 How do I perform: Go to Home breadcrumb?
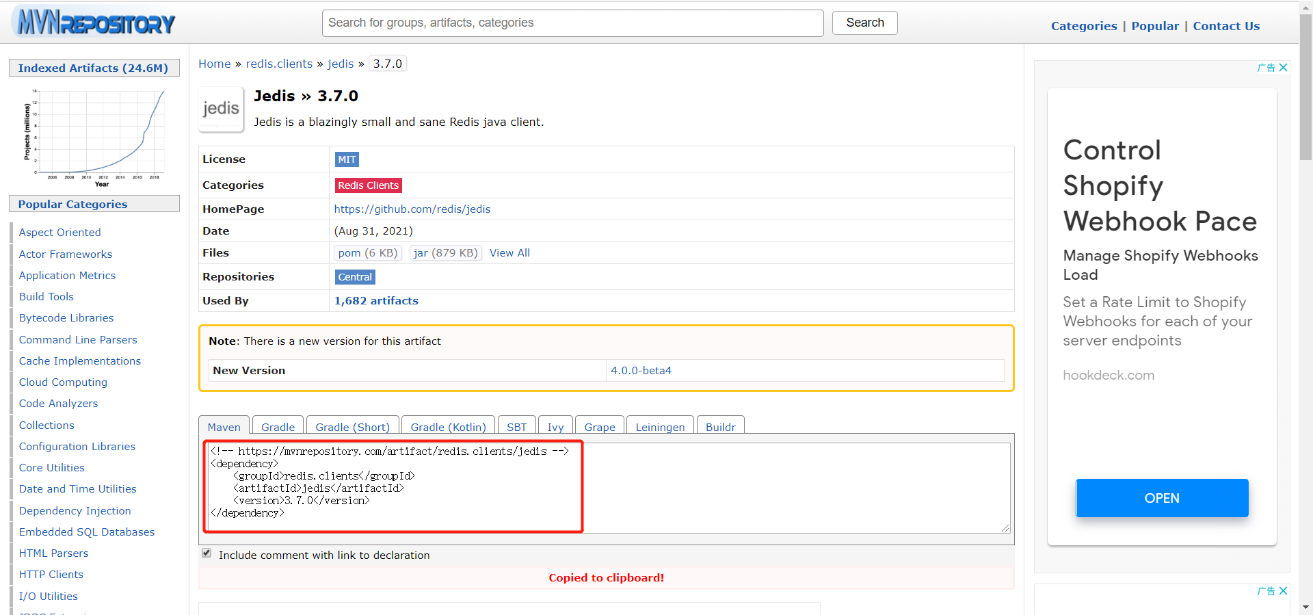[x=215, y=64]
